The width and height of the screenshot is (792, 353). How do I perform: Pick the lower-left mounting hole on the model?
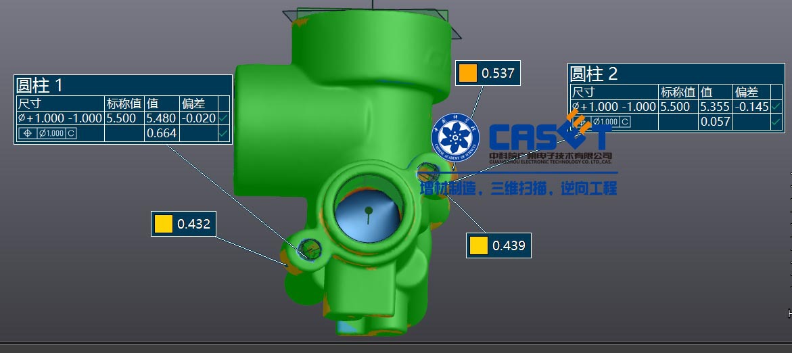point(309,249)
